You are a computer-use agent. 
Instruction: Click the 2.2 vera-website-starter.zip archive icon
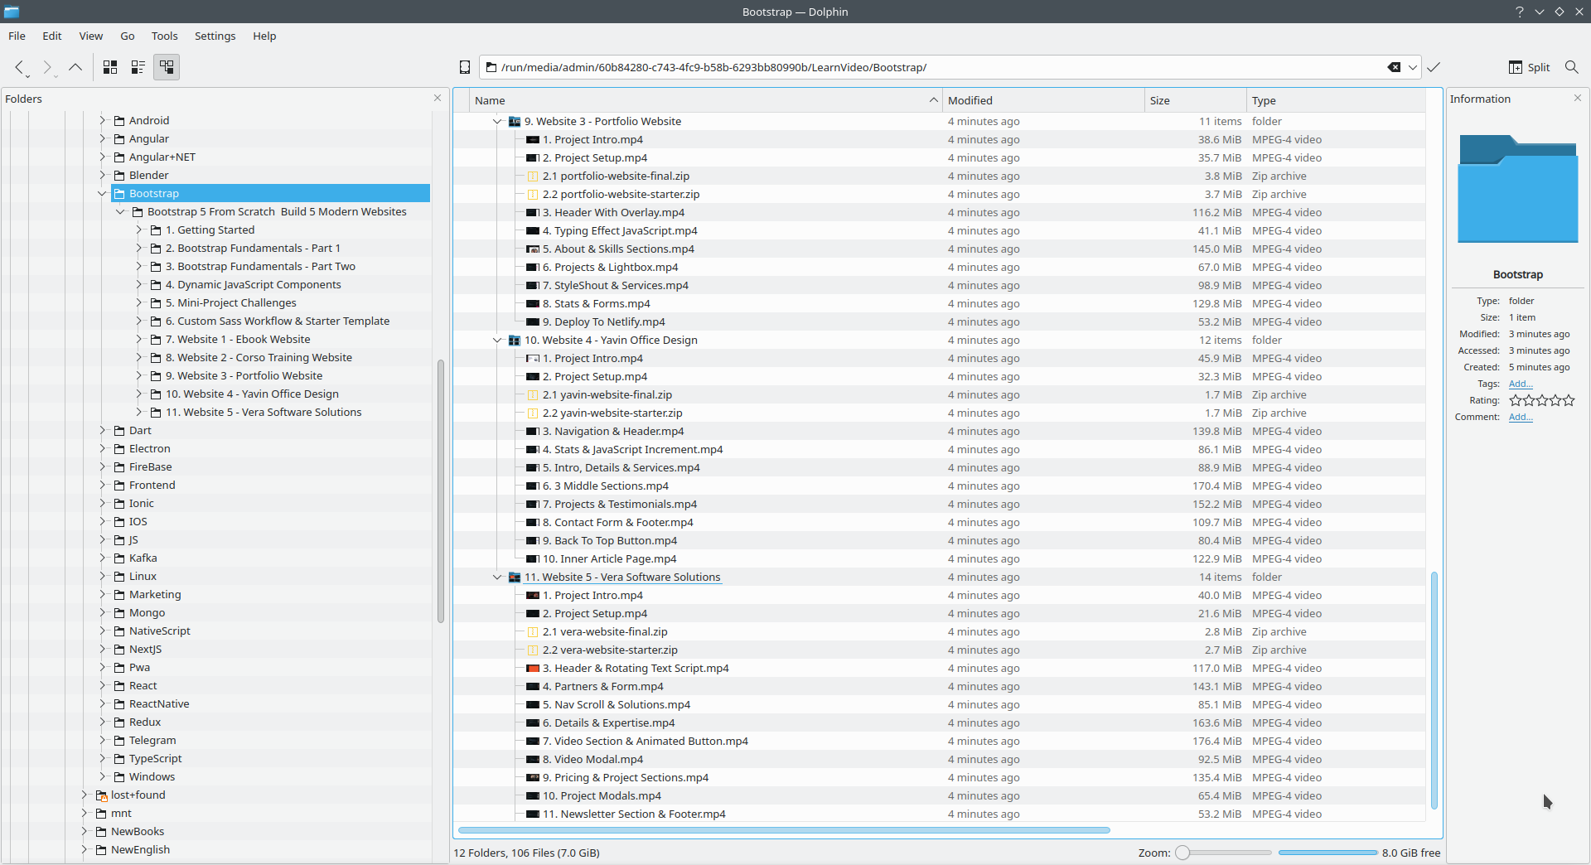coord(533,650)
